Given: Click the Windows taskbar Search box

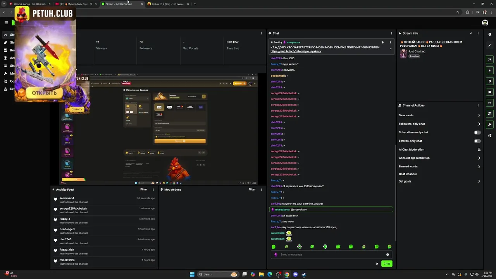Looking at the screenshot, I should click(x=218, y=274).
